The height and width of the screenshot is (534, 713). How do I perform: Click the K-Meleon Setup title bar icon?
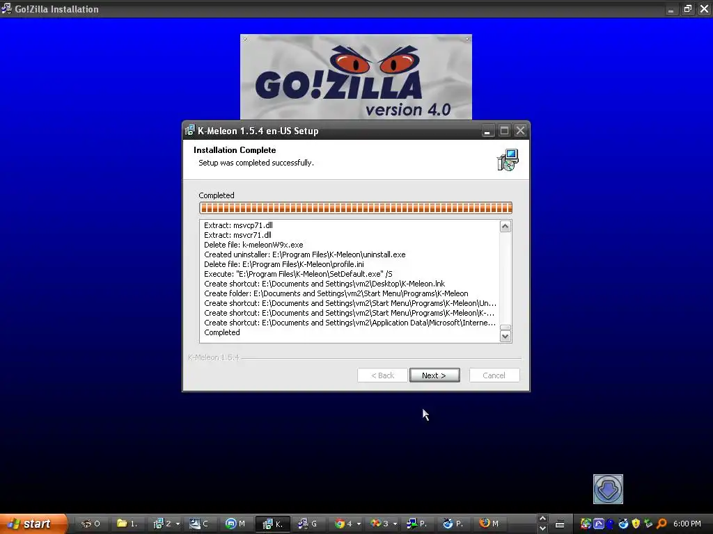[190, 131]
